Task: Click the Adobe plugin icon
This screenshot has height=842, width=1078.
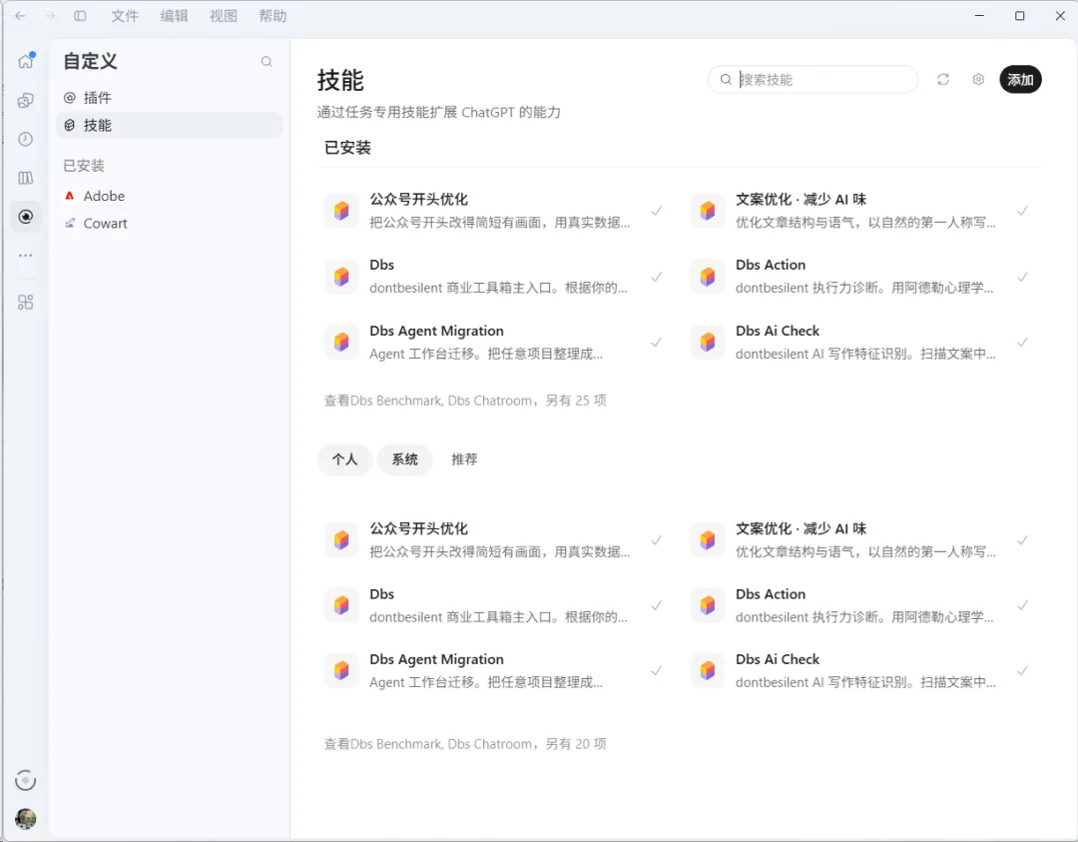Action: (70, 196)
